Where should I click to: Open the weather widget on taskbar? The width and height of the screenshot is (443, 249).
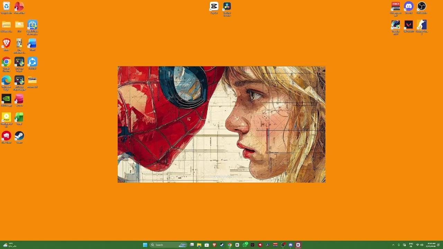point(9,245)
